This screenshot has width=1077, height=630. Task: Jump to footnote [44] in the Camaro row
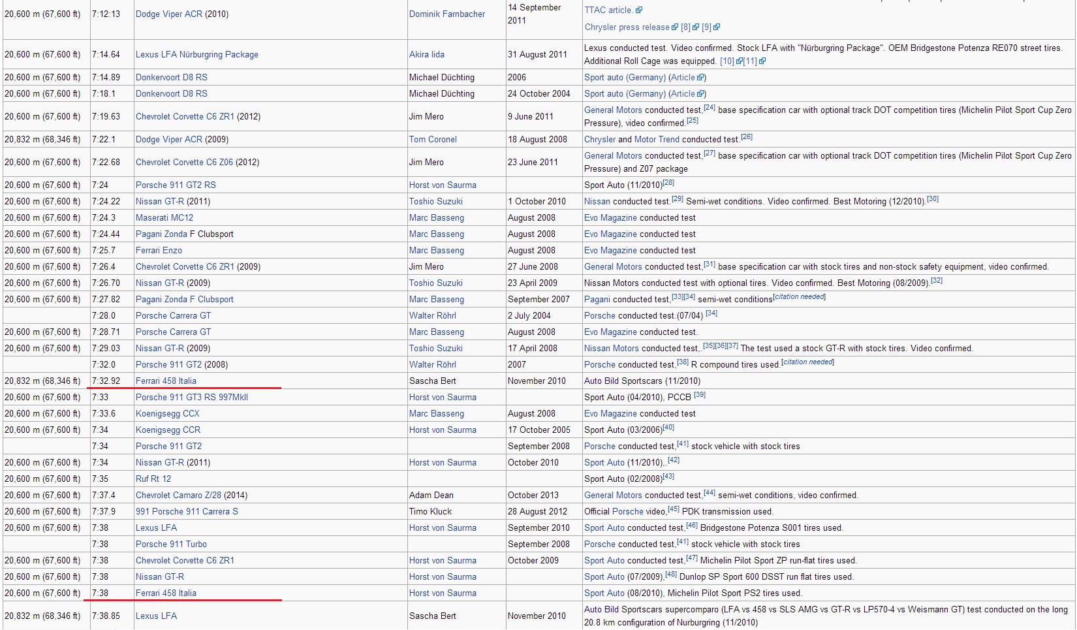click(x=710, y=493)
